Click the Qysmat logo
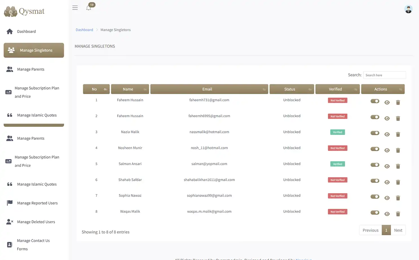Image resolution: width=419 pixels, height=260 pixels. (x=24, y=11)
